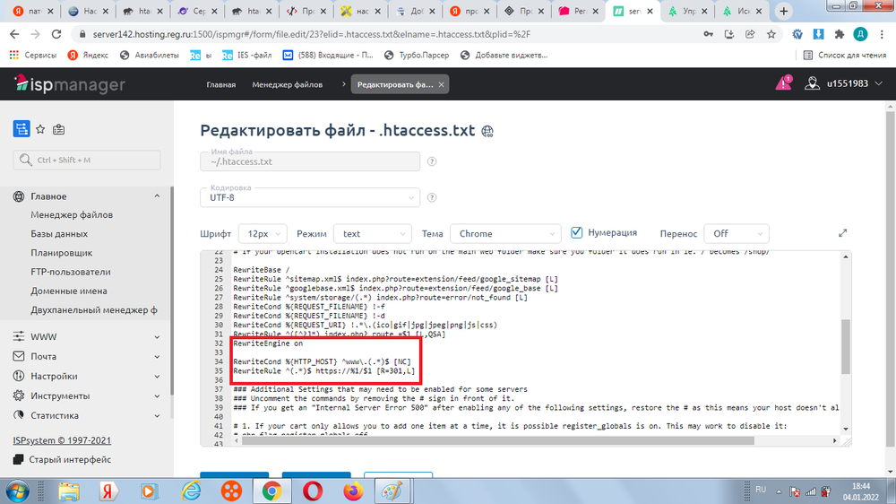896x504 pixels.
Task: Select the menu tree view icon
Action: click(22, 129)
